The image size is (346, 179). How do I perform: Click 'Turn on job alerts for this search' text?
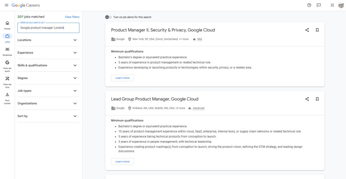pos(132,17)
